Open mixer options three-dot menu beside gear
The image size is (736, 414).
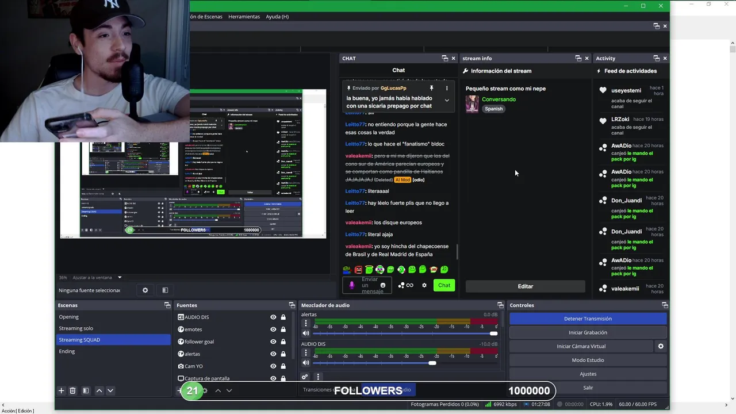pos(318,377)
